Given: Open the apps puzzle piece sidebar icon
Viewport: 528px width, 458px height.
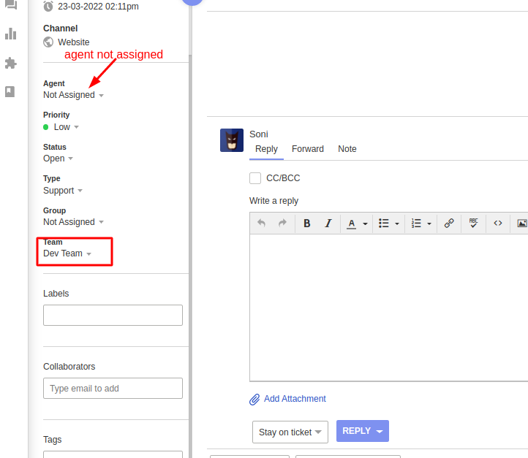Looking at the screenshot, I should (x=10, y=63).
